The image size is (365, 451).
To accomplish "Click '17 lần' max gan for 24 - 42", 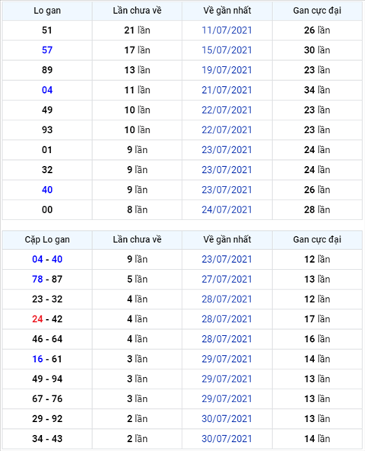I will 317,319.
